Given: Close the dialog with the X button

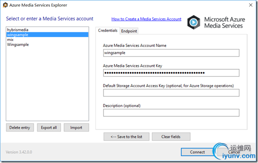Looking at the screenshot, I should coord(250,5).
